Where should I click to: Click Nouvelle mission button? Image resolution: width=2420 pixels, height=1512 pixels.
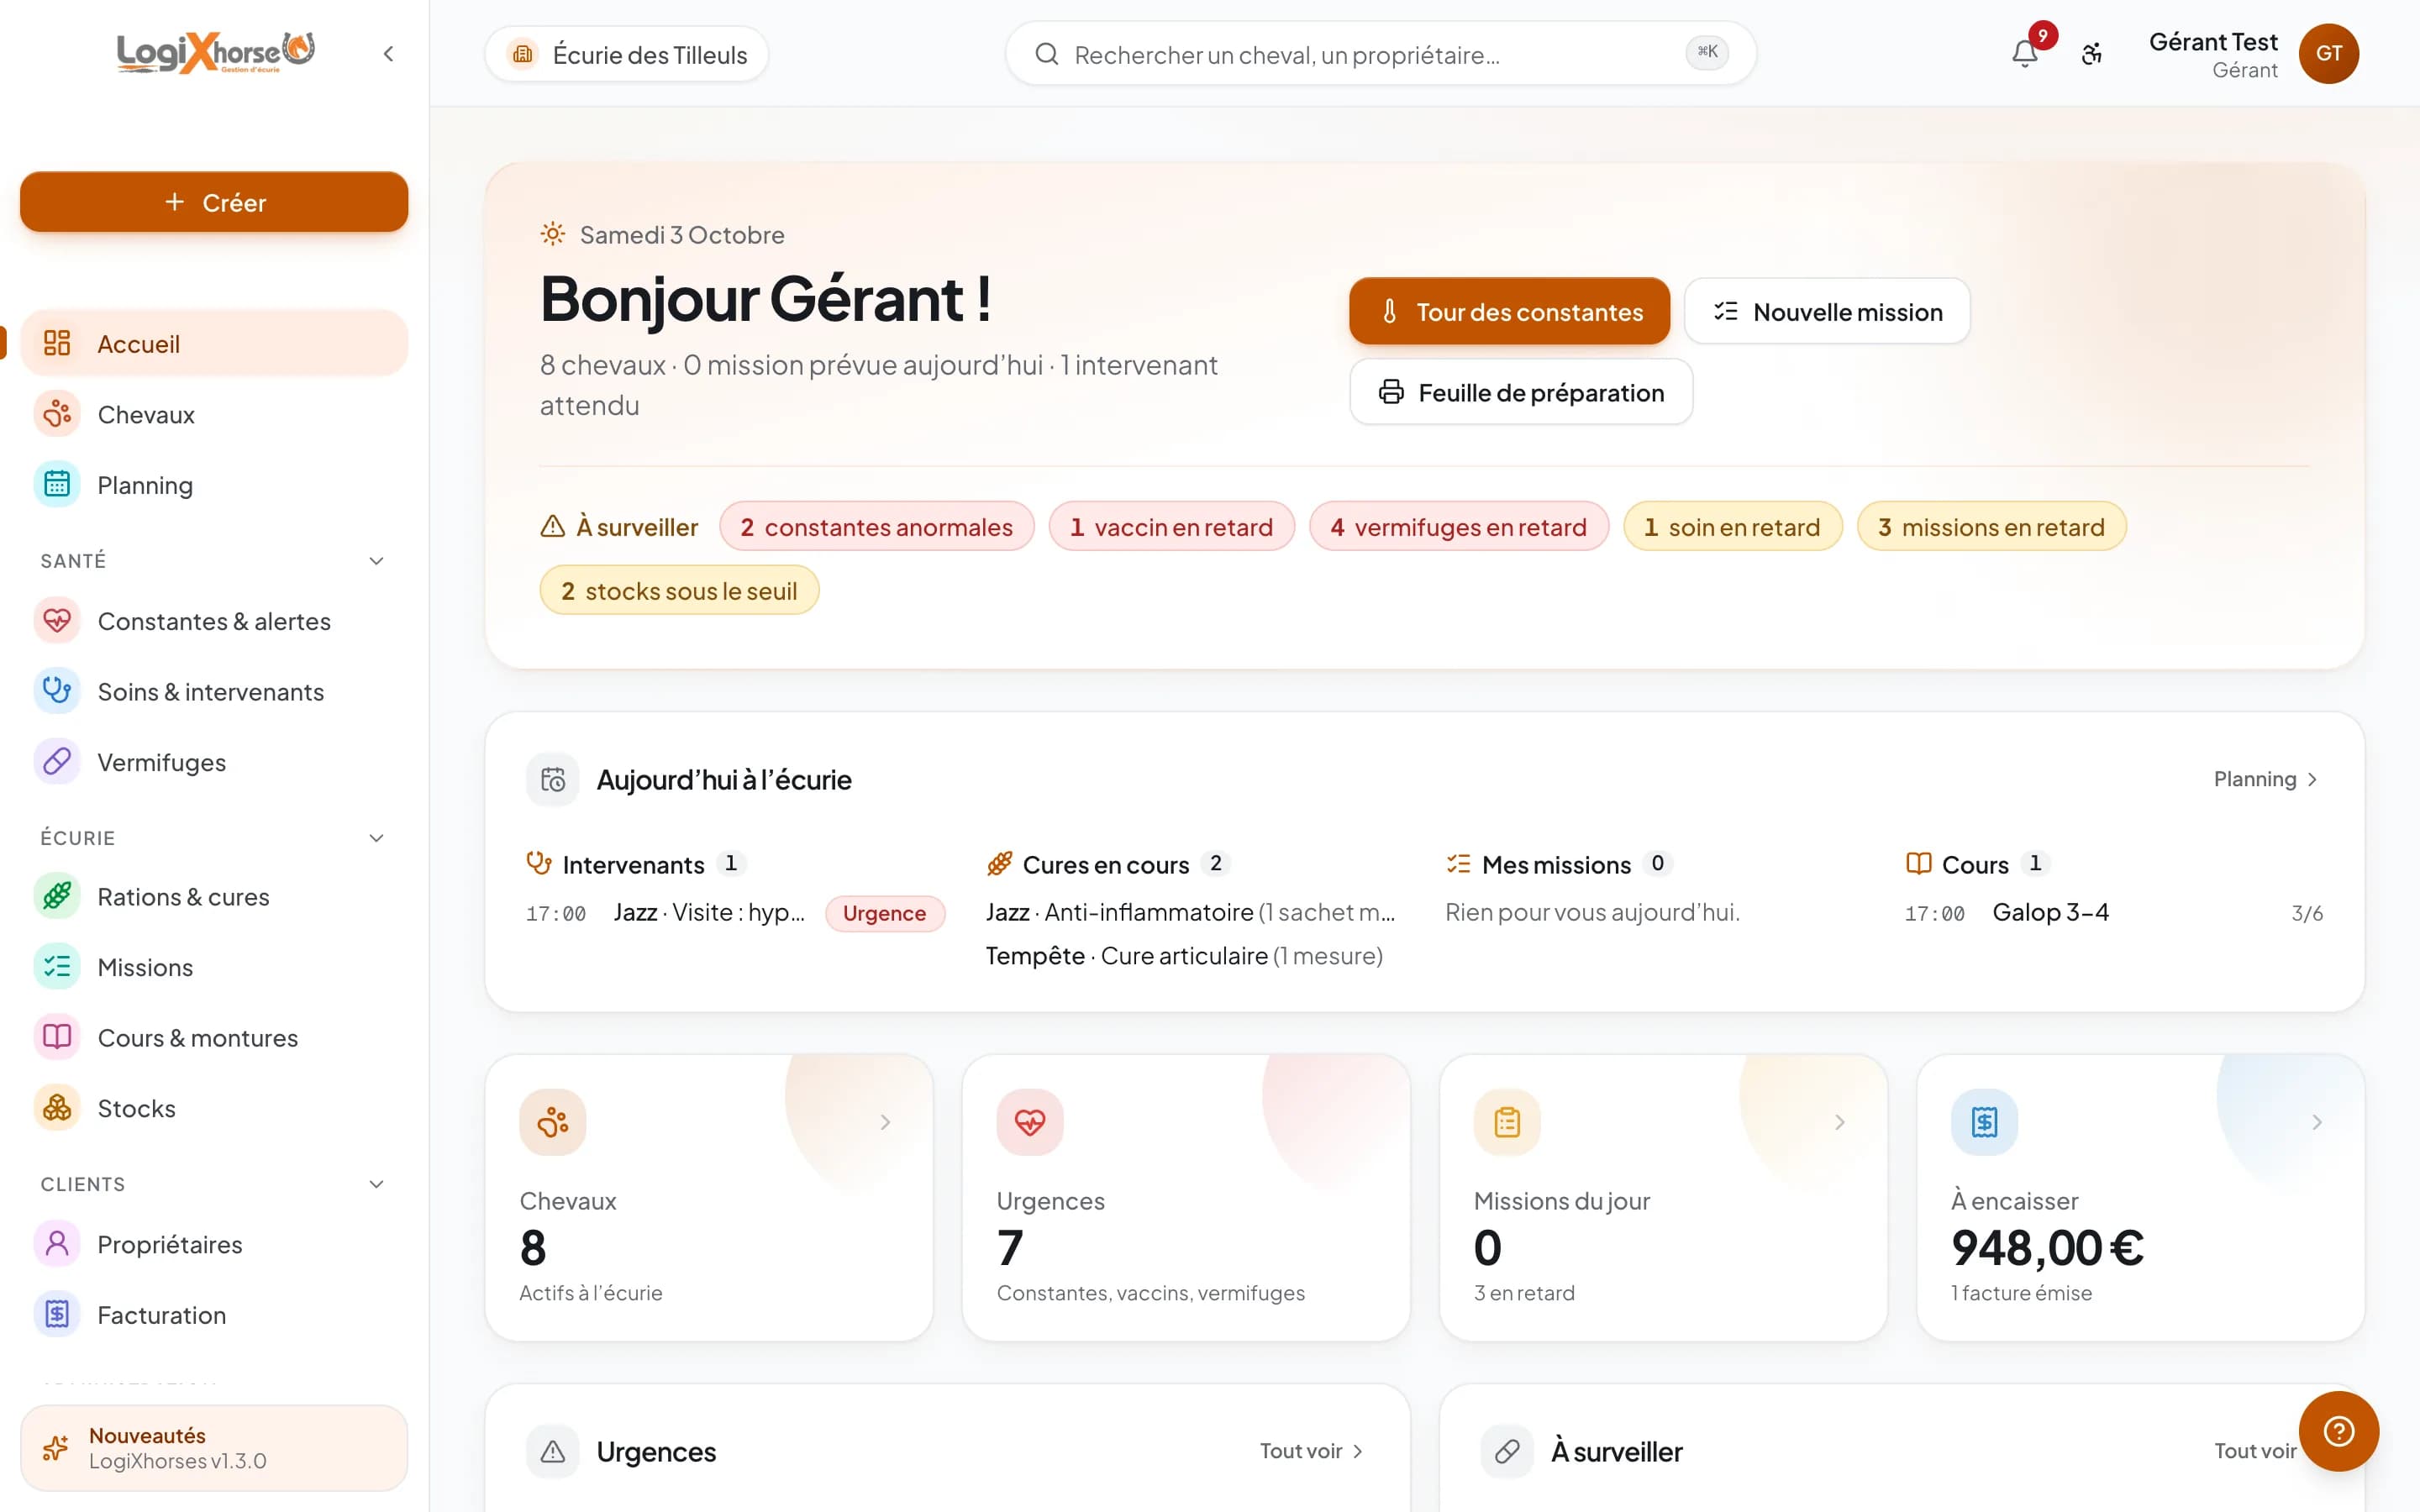point(1827,312)
